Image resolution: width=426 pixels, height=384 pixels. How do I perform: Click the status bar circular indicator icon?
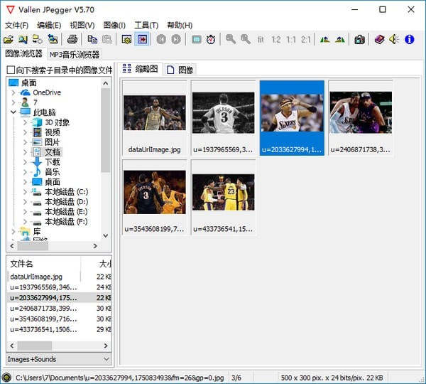pyautogui.click(x=6, y=378)
